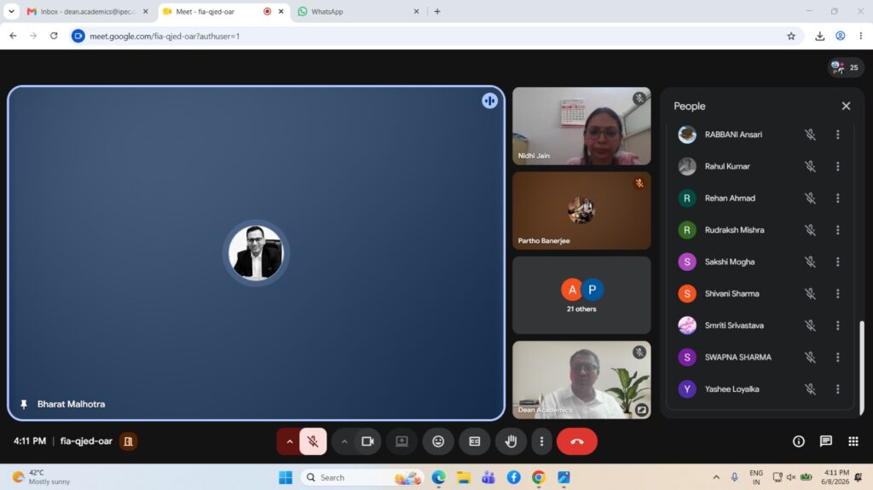Open more actions menu for Sakshi Mogha

(x=837, y=262)
